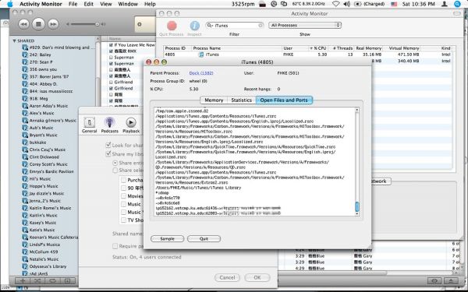Click the volume icon in menu bar
Image resolution: width=468 pixels, height=292 pixels.
[x=346, y=4]
